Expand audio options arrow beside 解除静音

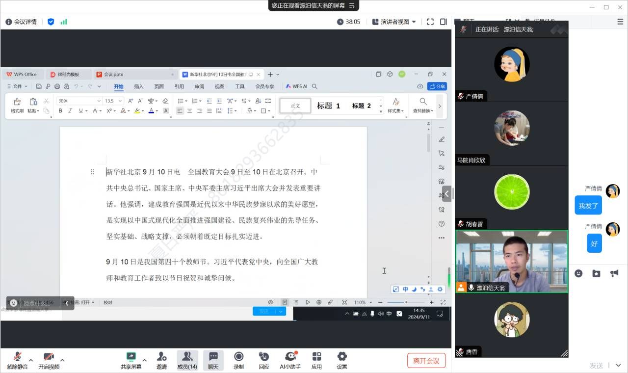point(31,360)
